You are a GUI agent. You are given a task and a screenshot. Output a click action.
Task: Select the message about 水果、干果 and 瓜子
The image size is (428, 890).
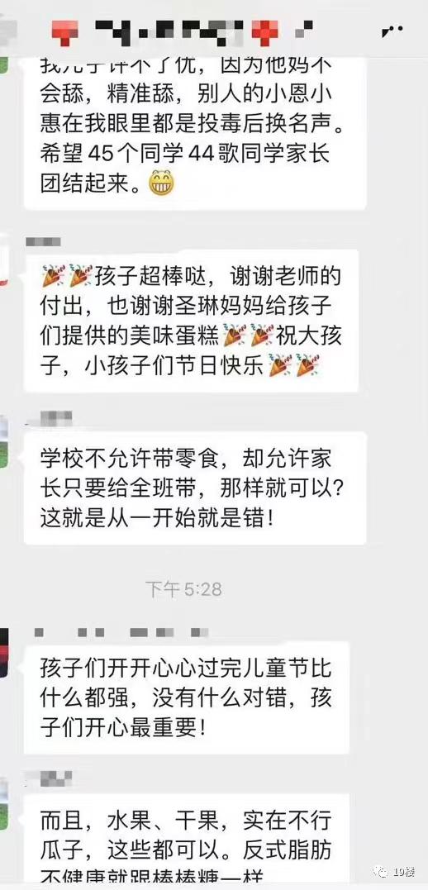pos(186,841)
